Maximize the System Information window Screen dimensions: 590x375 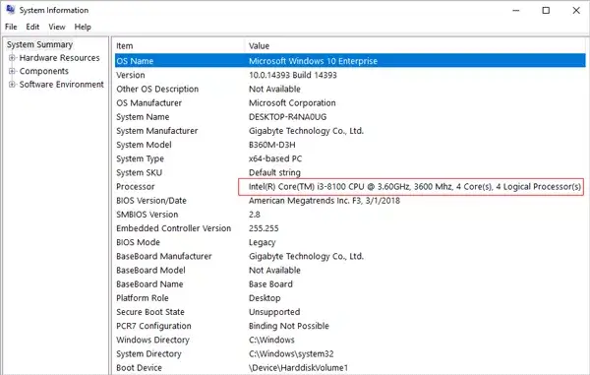click(546, 10)
